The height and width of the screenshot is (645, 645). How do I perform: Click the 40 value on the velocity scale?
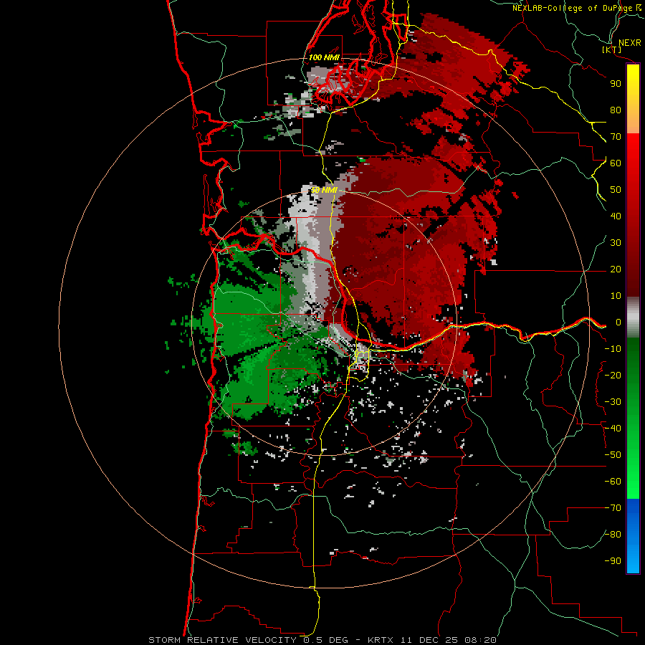[616, 216]
